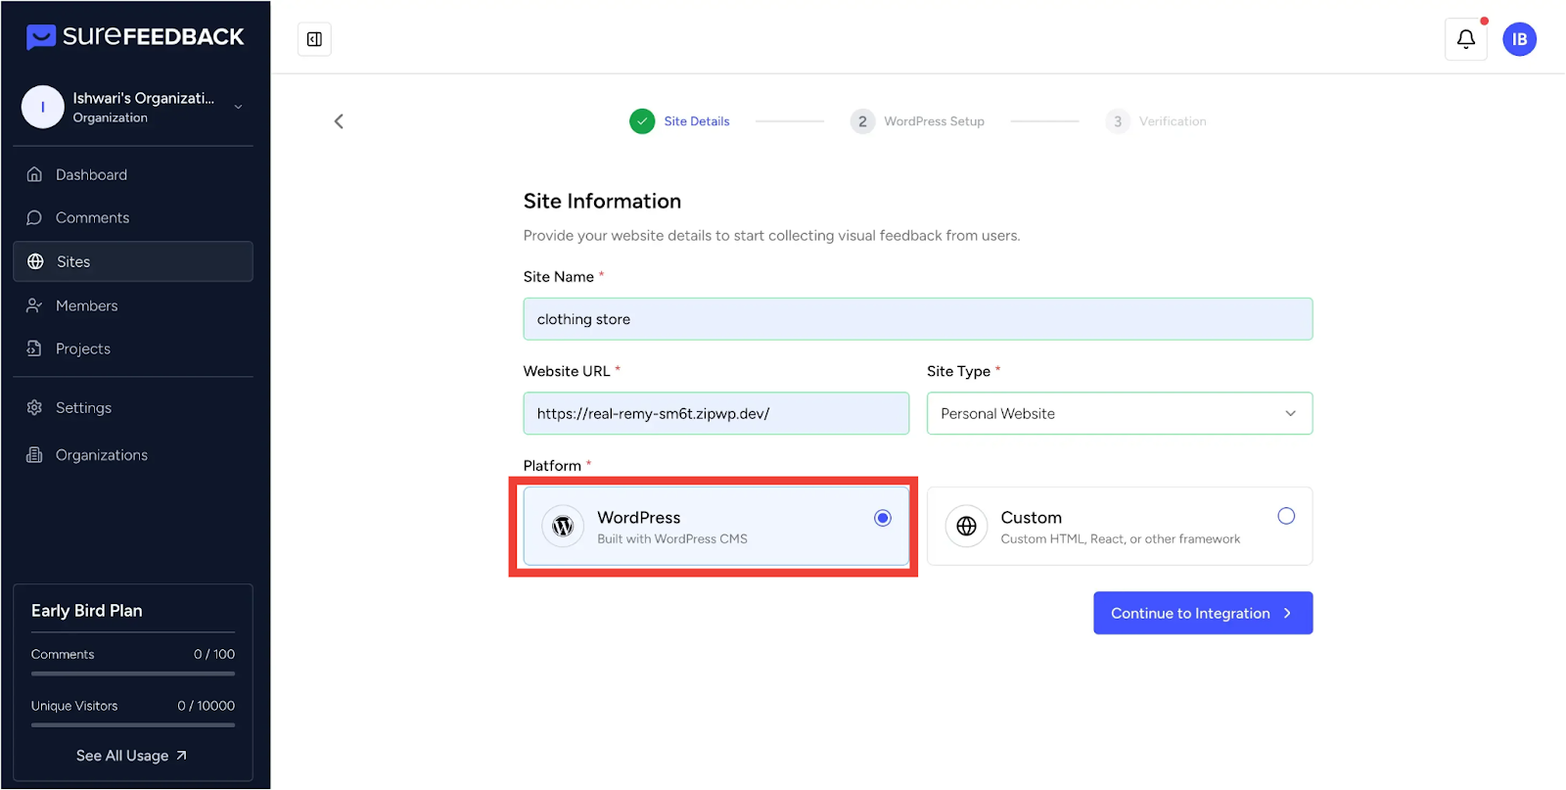Open Dashboard in the sidebar
Viewport: 1566px width, 790px height.
[x=91, y=175]
